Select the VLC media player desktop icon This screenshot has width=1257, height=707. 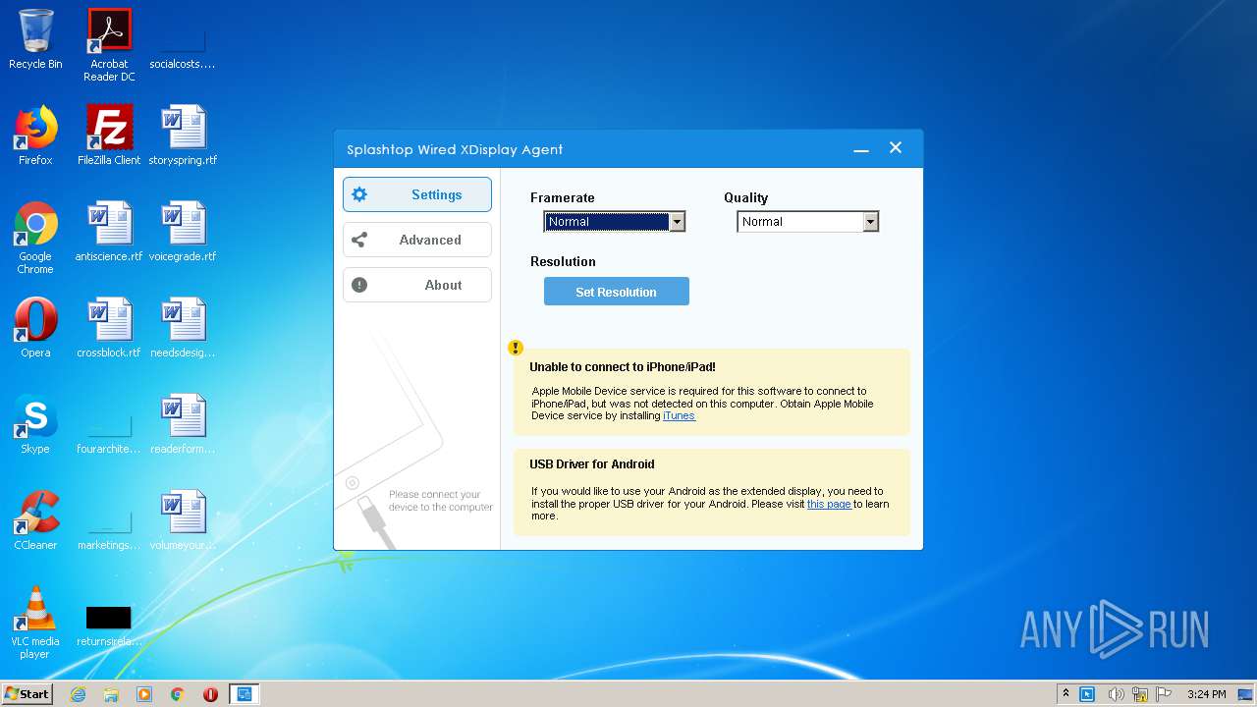click(x=35, y=623)
